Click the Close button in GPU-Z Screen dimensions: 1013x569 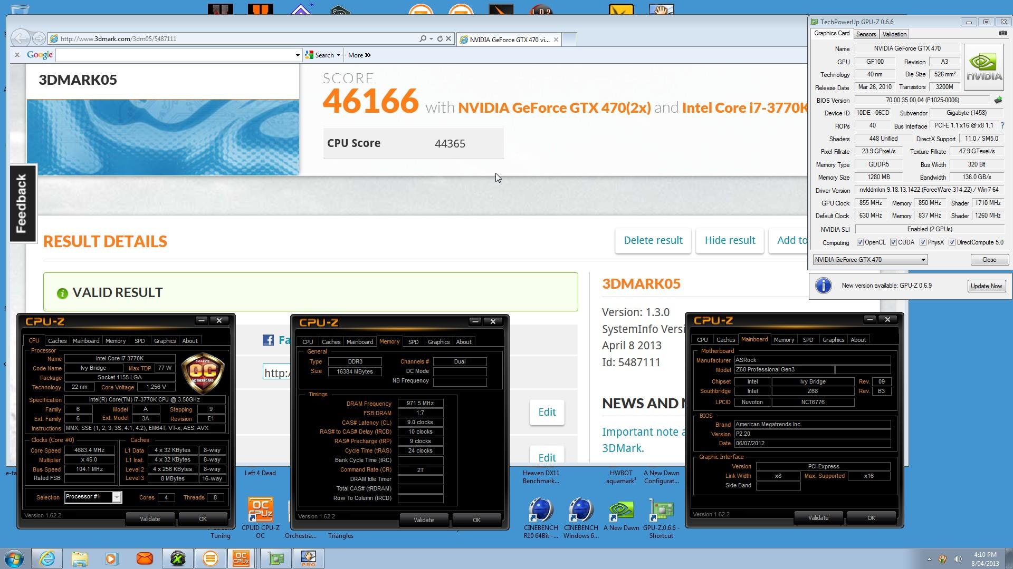pyautogui.click(x=989, y=260)
